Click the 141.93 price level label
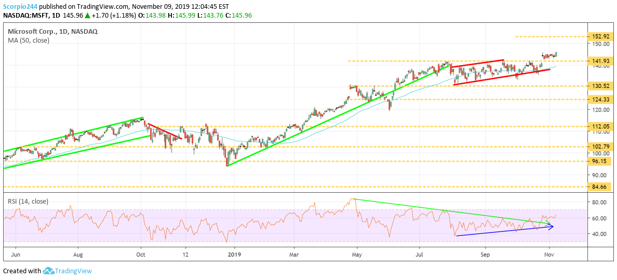 [599, 61]
